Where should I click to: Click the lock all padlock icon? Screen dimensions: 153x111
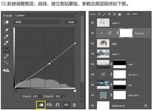(x=119, y=14)
